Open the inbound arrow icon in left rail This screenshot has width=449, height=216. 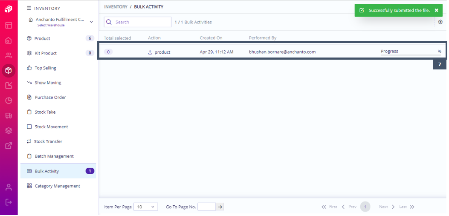[x=9, y=85]
